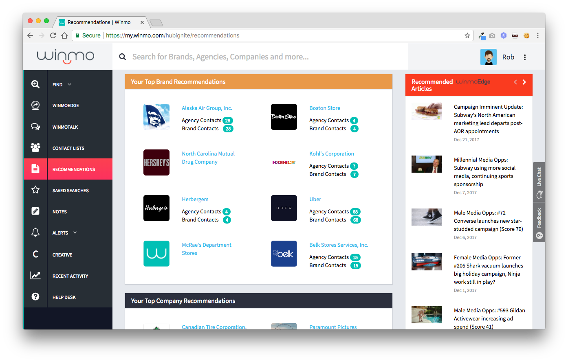Click the camera extension icon

click(492, 35)
